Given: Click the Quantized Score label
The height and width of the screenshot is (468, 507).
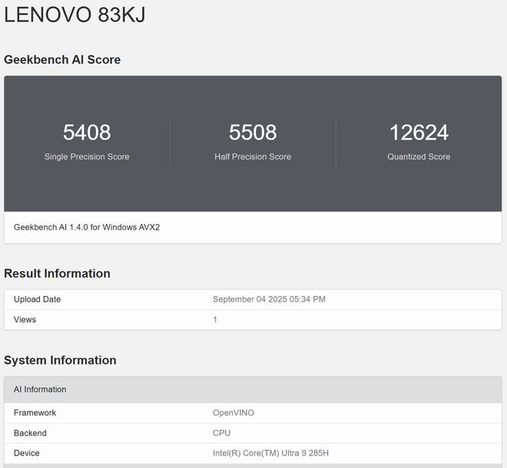Looking at the screenshot, I should pos(419,157).
